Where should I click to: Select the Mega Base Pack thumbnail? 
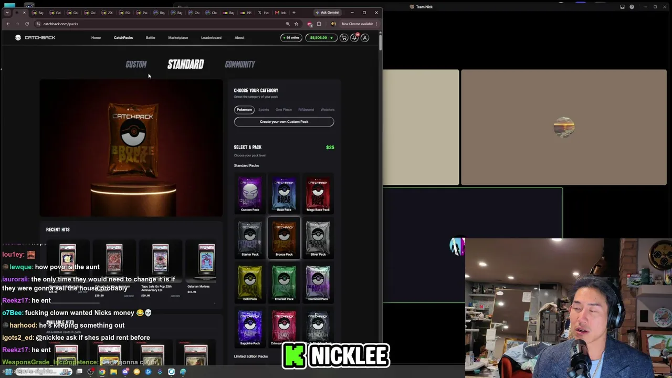(318, 194)
